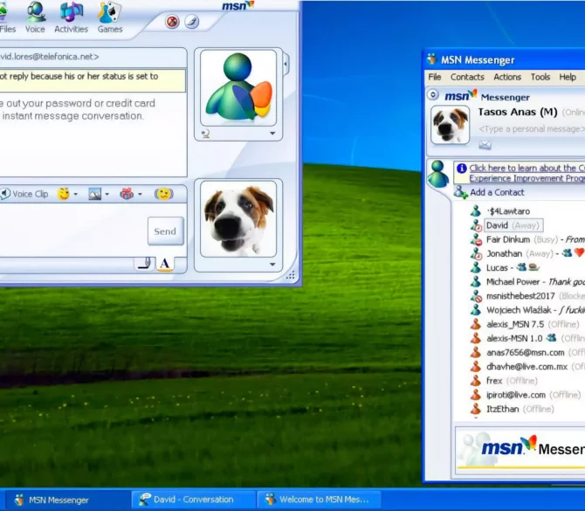The image size is (585, 511).
Task: Open Games in conversation toolbar
Action: (110, 17)
